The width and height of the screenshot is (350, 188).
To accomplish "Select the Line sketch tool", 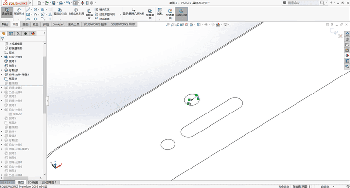I will (28, 9).
